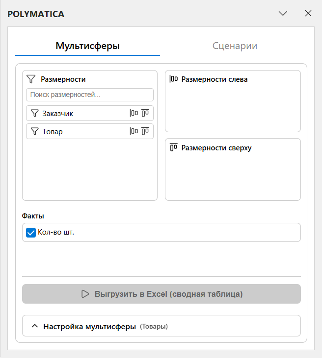Click the Размерности слева header icon
This screenshot has width=322, height=358.
(x=174, y=79)
